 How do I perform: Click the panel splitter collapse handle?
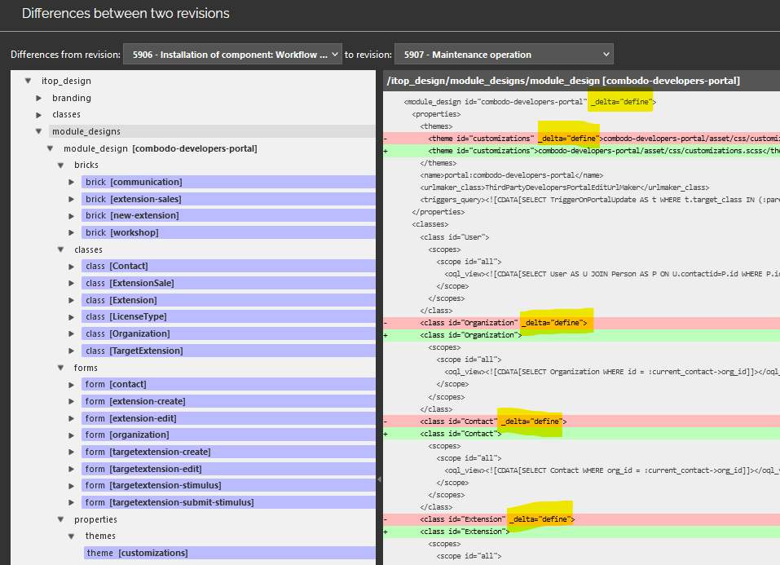pos(379,480)
